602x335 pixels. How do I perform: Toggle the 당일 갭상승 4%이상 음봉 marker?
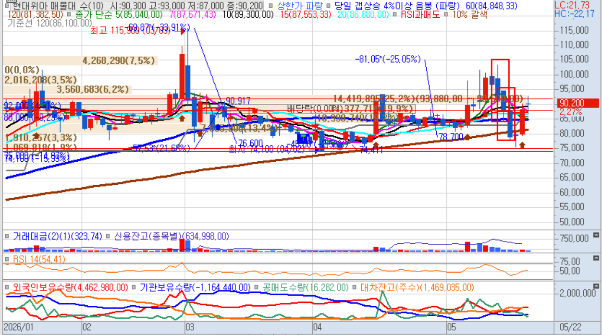click(x=329, y=6)
